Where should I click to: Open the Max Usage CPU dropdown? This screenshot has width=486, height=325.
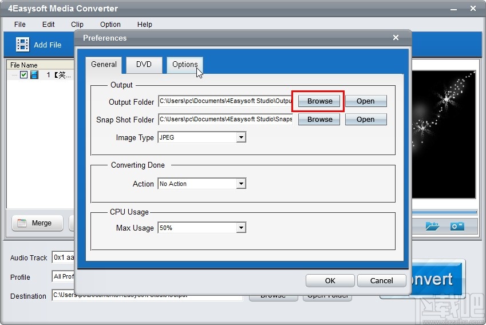tap(241, 228)
